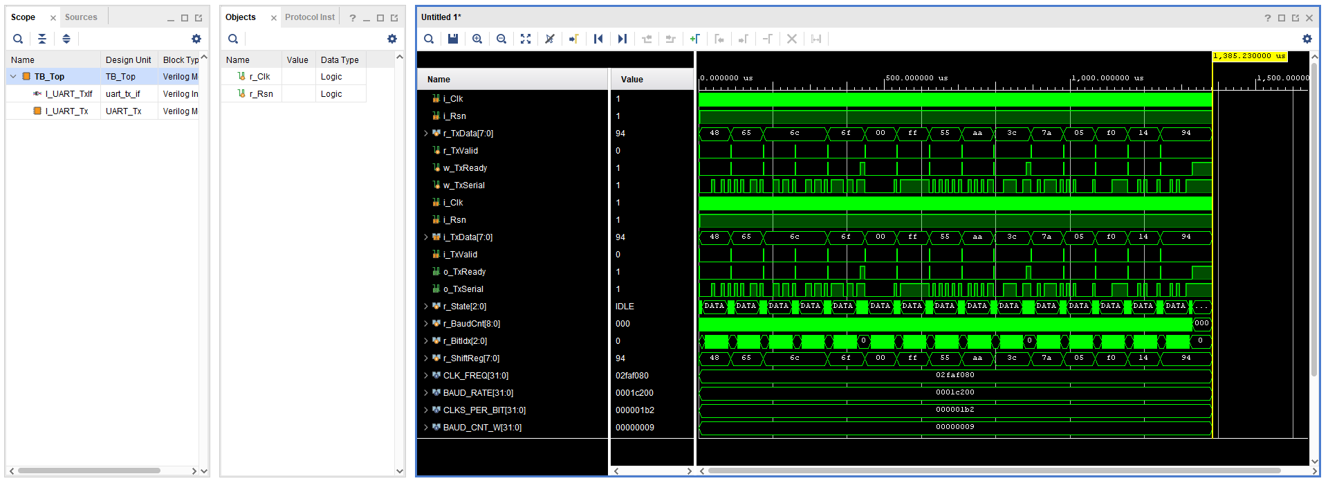Image resolution: width=1328 pixels, height=483 pixels.
Task: Expand the i_TxData[7:0] bus
Action: pos(426,237)
